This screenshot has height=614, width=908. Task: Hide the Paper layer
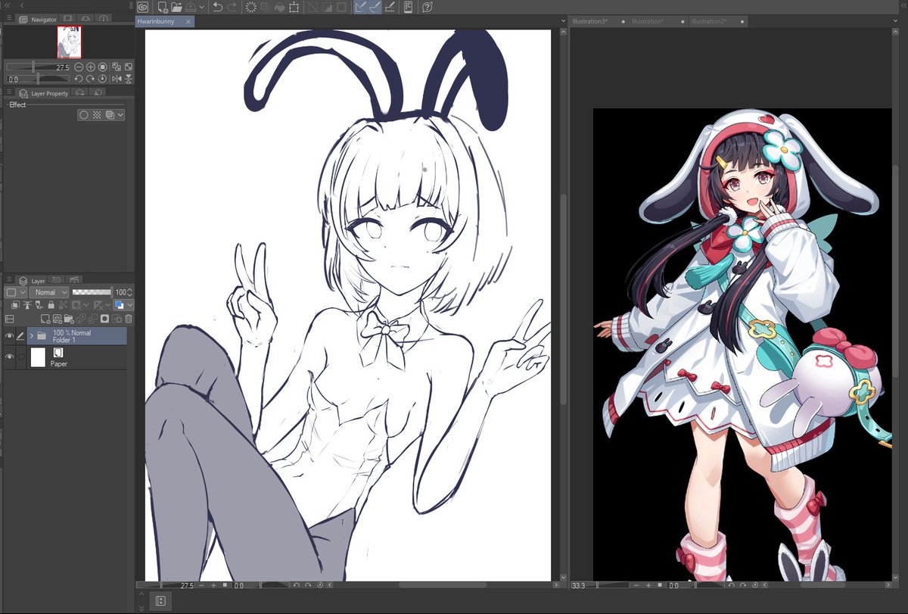coord(9,357)
